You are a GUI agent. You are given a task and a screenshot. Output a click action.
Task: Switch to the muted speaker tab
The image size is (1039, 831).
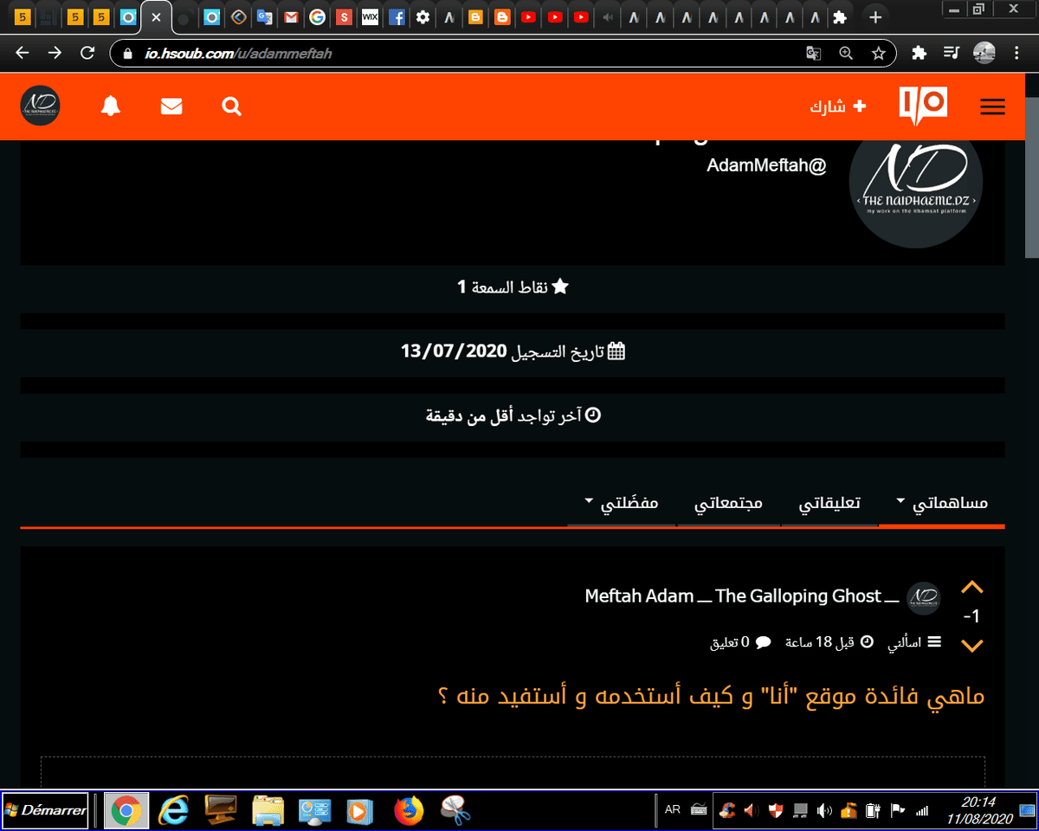click(609, 16)
